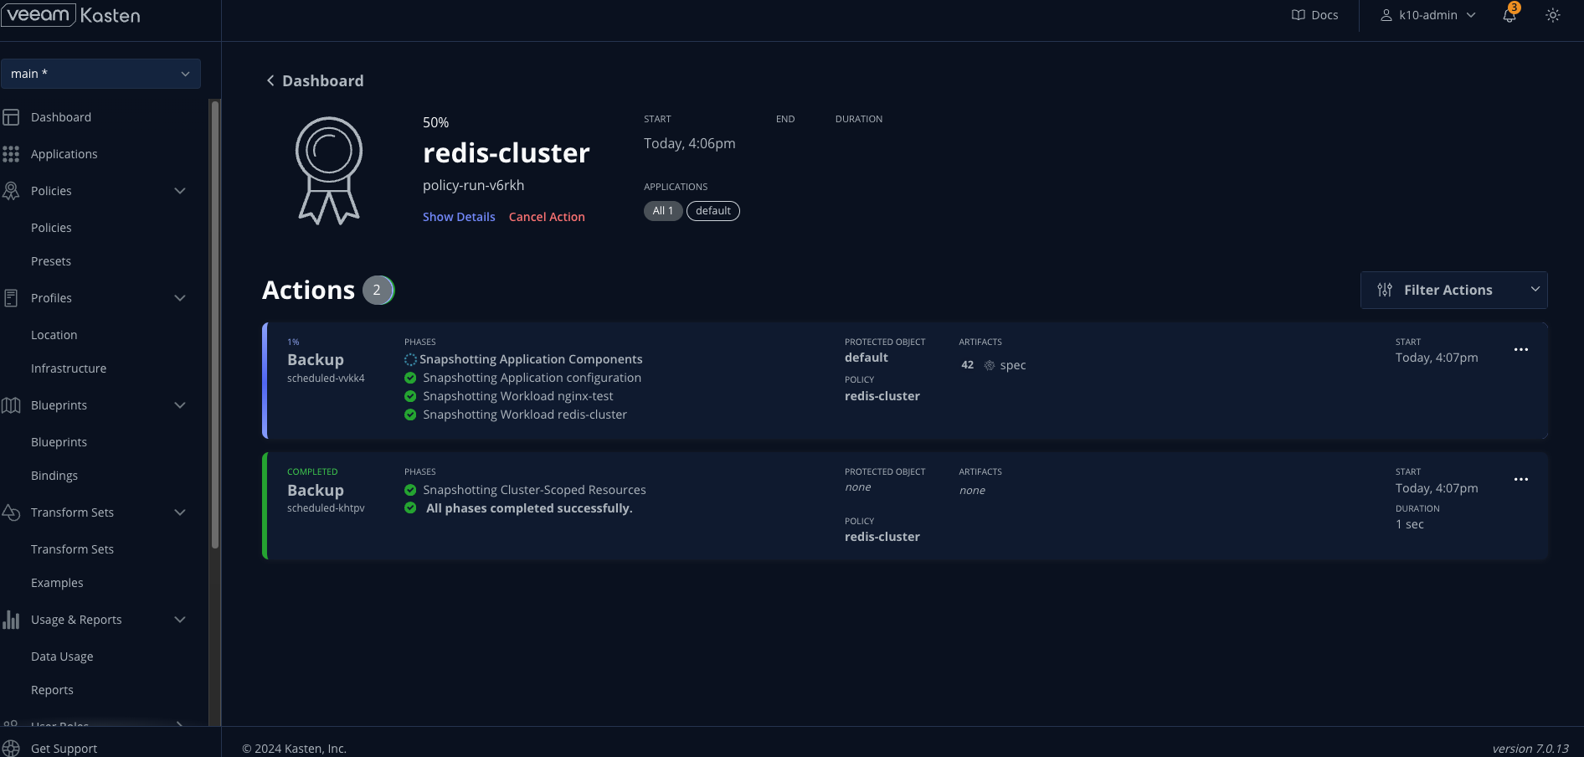Click the sidebar vertical scrollbar
The height and width of the screenshot is (757, 1584).
[215, 325]
